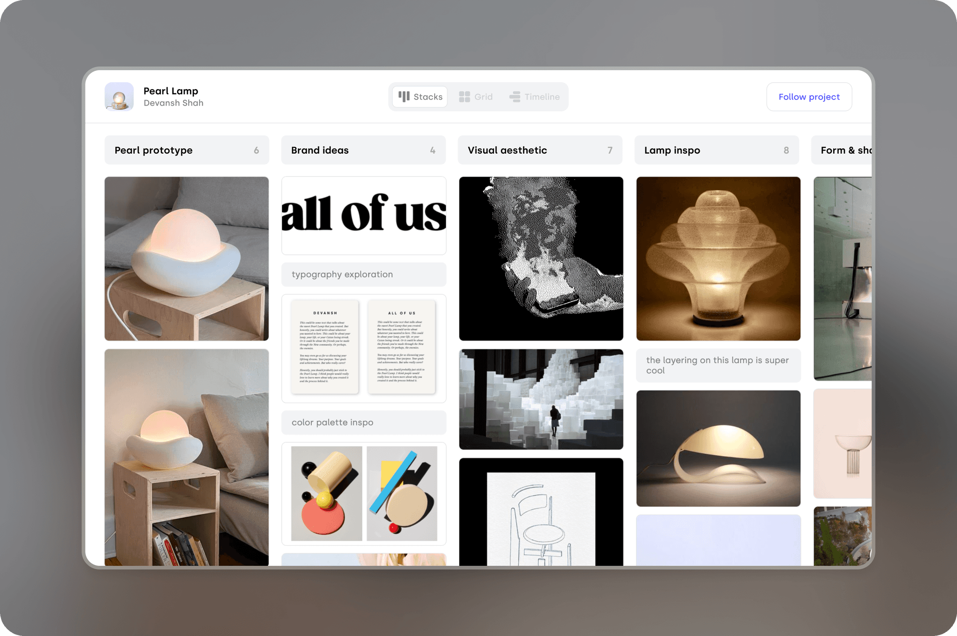The width and height of the screenshot is (957, 636).
Task: Open the Lamp inspo stack
Action: click(716, 150)
